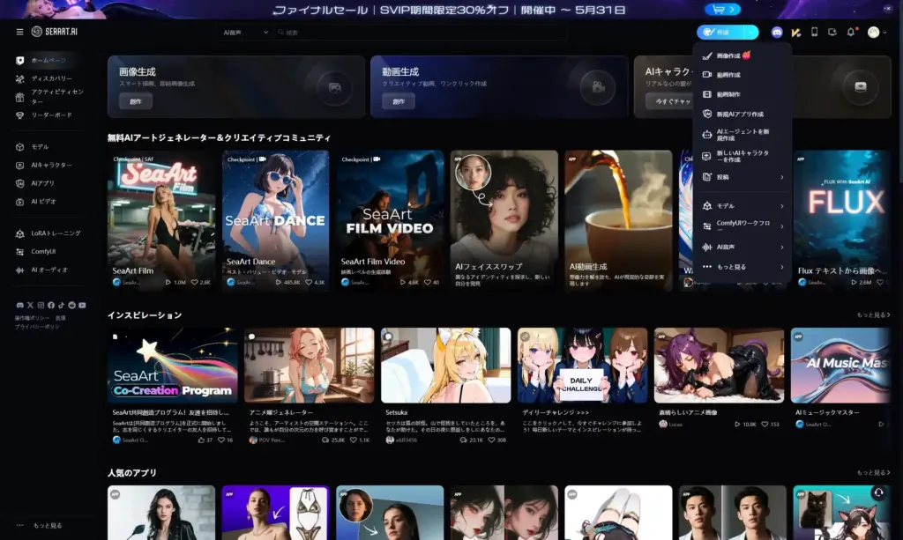Open the hamburger menu beside SeaArt logo
Screen dimensions: 903x540
point(19,33)
